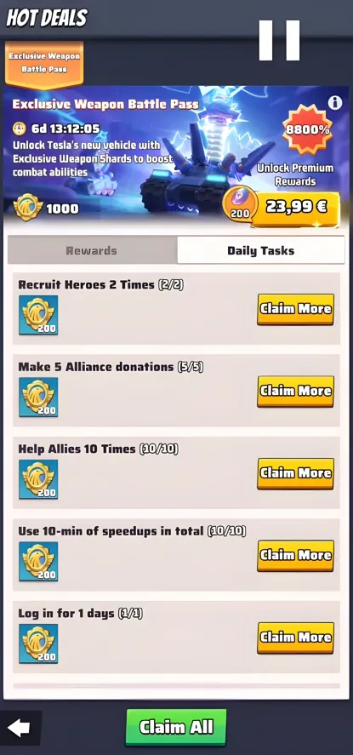Tap the back arrow icon

pos(19,728)
